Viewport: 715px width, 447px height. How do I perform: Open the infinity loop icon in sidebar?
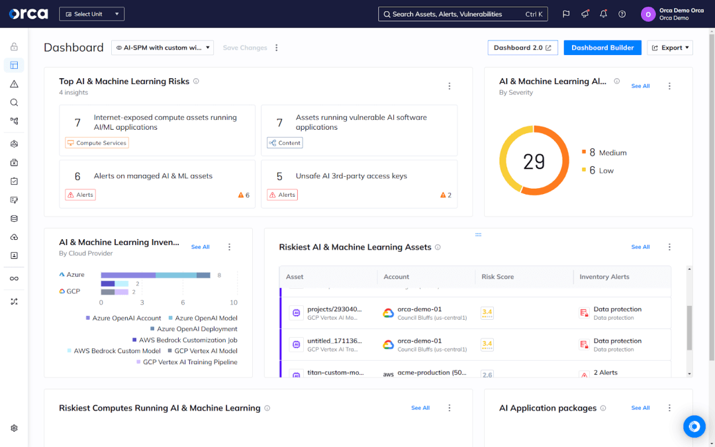[14, 279]
